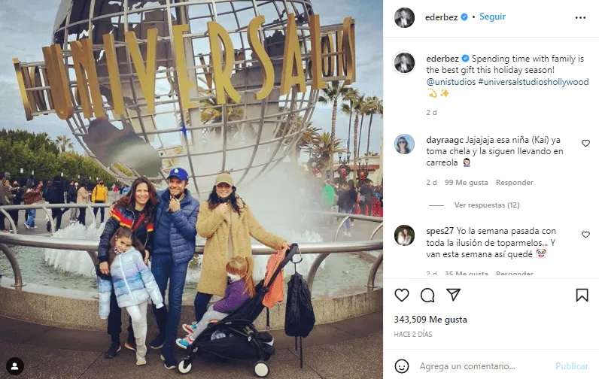Image resolution: width=599 pixels, height=379 pixels.
Task: Open the comment speech bubble icon
Action: 427,295
